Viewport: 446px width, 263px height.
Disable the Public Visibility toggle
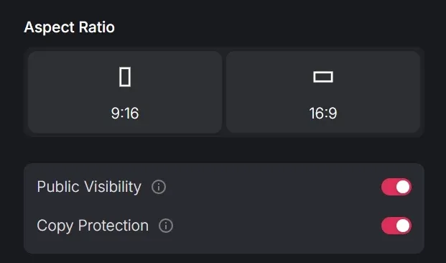click(396, 187)
